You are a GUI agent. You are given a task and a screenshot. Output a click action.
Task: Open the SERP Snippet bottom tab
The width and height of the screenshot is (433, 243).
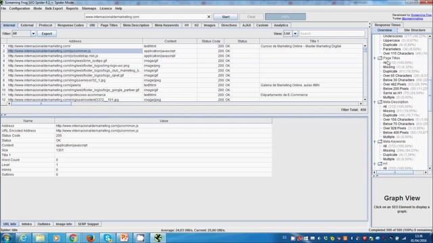click(x=88, y=224)
